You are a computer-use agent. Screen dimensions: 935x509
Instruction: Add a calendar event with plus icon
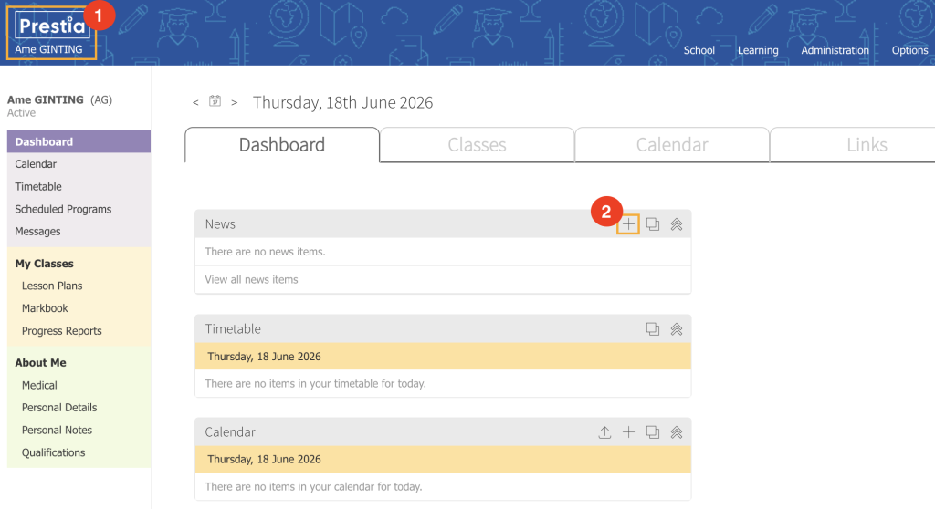tap(628, 432)
